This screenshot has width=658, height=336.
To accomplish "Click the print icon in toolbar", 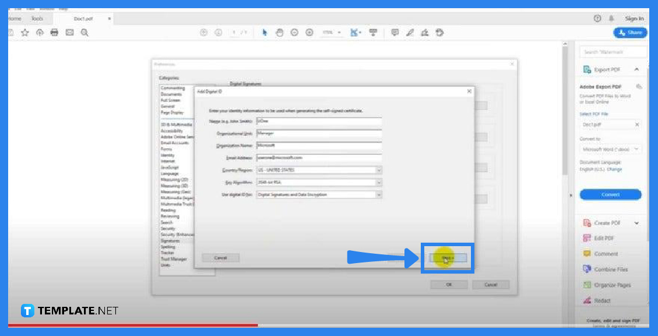I will [x=55, y=33].
